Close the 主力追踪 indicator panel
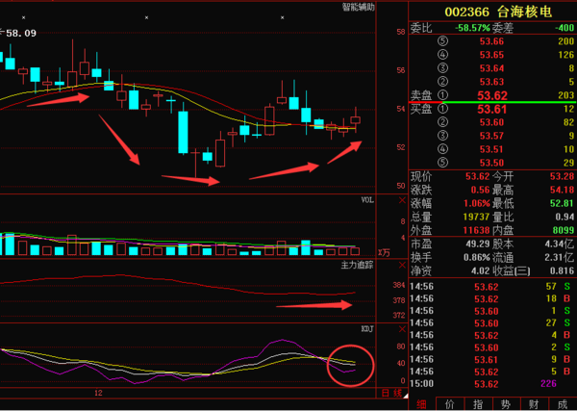Screen dimensions: 577x411 pos(402,265)
